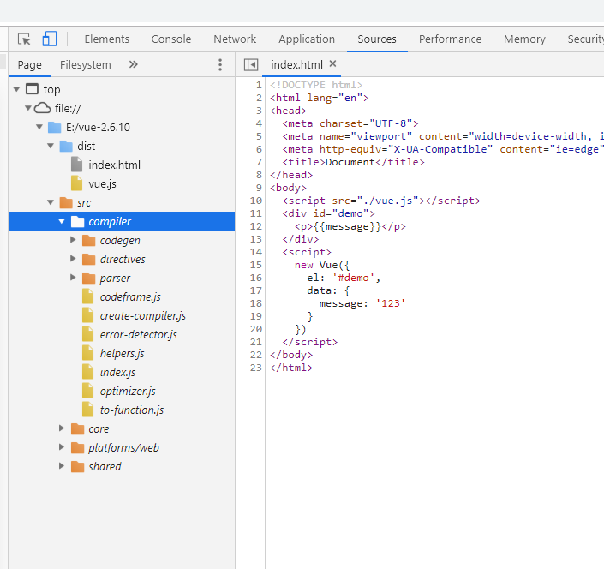This screenshot has width=604, height=569.
Task: Expand the parser folder arrow
Action: [73, 278]
